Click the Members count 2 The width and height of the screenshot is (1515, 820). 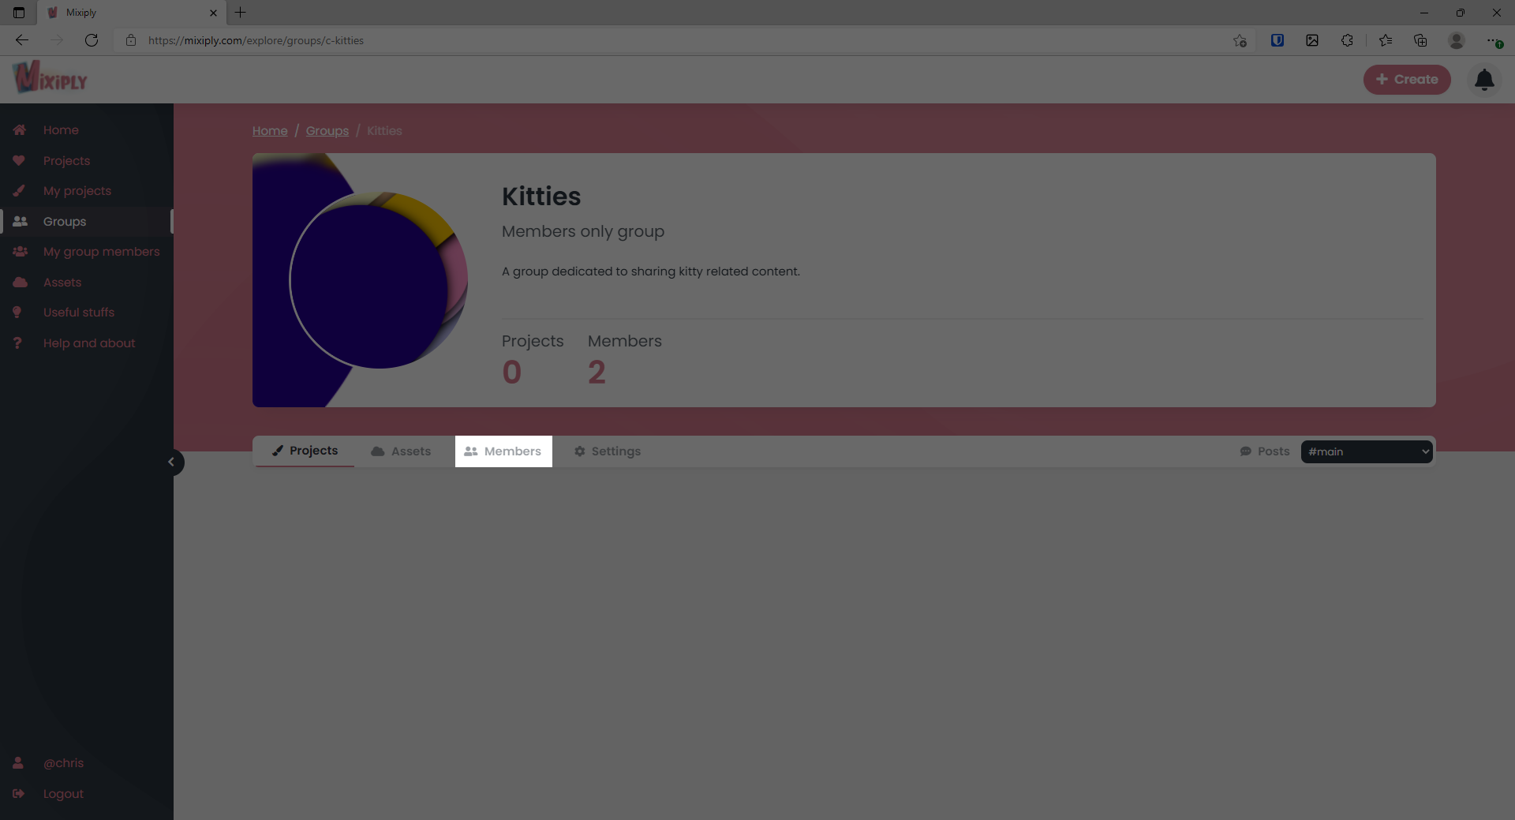click(x=597, y=373)
